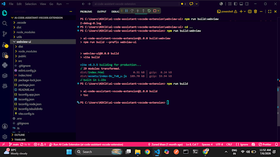Screen dimensions: 280x157
Task: Toggle the primary side bar visibility
Action: [236, 4]
